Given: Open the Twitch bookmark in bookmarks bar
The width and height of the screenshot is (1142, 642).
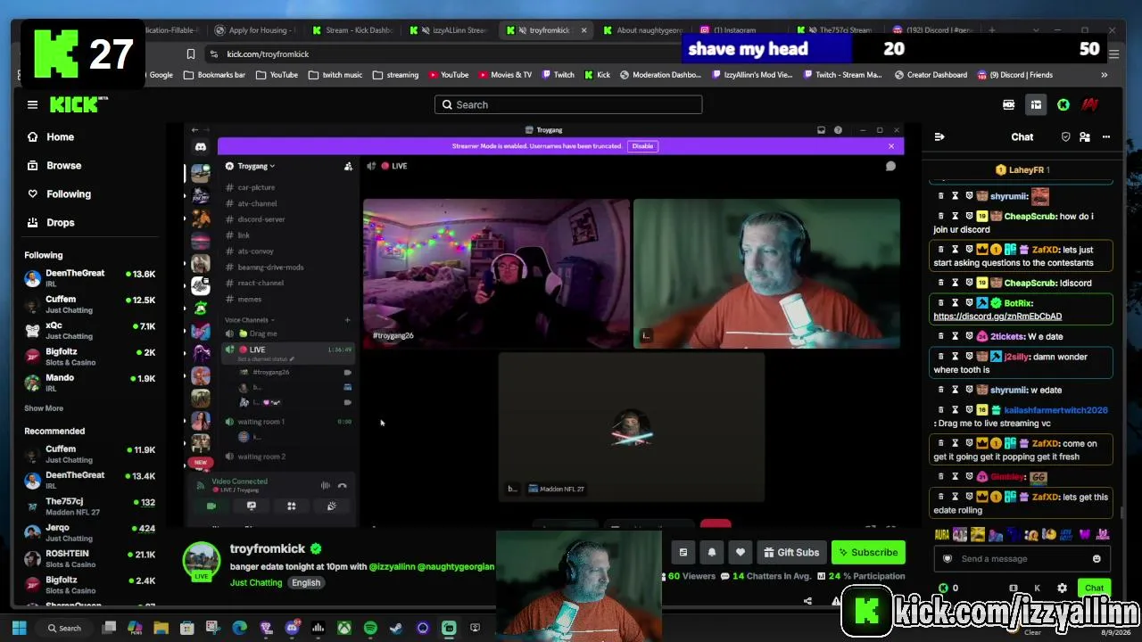Looking at the screenshot, I should [558, 75].
